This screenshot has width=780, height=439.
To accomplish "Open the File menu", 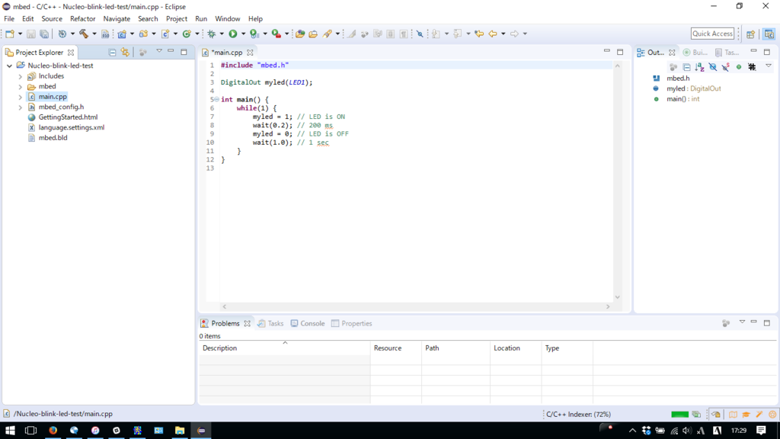I will point(9,19).
